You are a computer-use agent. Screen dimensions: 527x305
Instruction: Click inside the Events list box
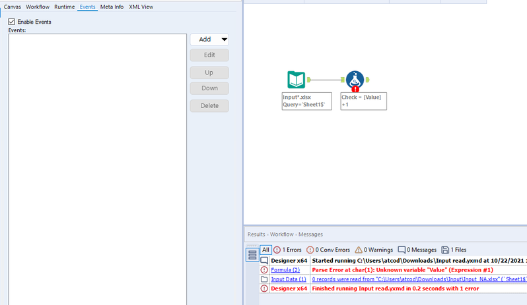98,169
